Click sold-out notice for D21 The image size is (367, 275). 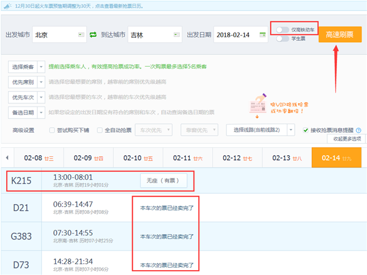[167, 208]
